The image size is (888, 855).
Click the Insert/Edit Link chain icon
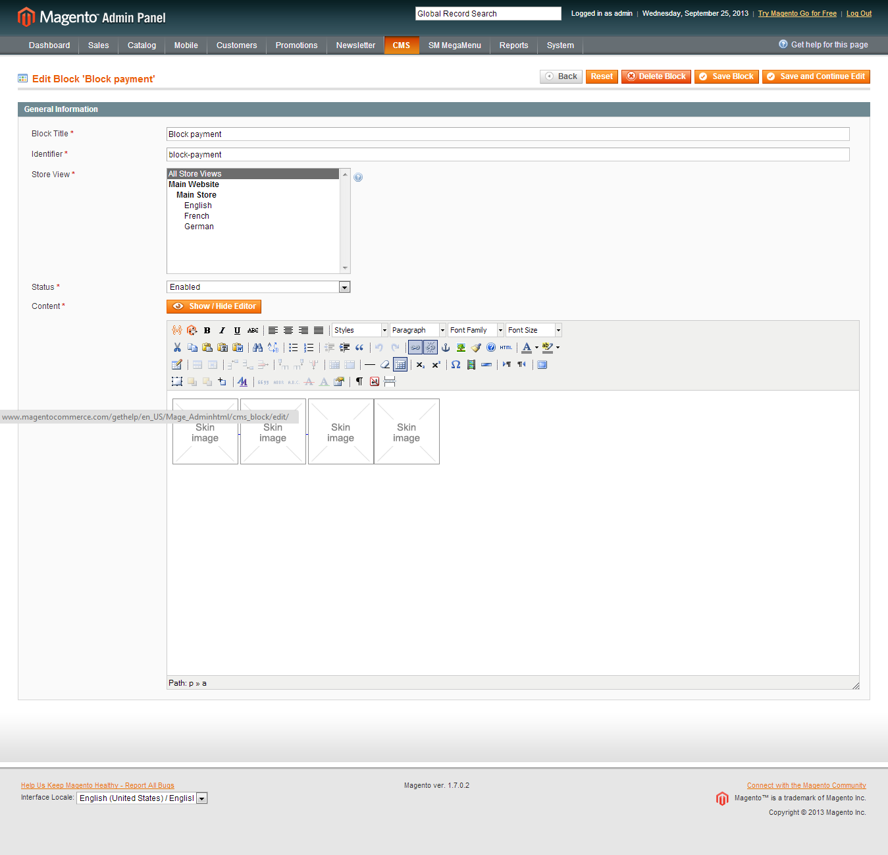[x=415, y=347]
